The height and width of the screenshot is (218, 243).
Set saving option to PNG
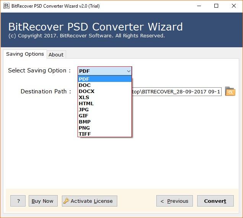click(105, 128)
